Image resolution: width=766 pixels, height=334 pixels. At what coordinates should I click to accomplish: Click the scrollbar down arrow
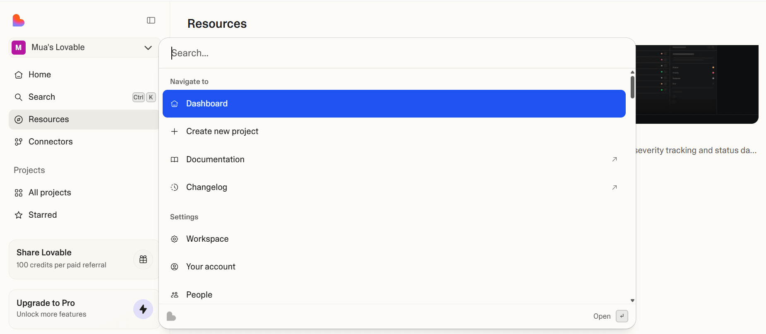632,300
